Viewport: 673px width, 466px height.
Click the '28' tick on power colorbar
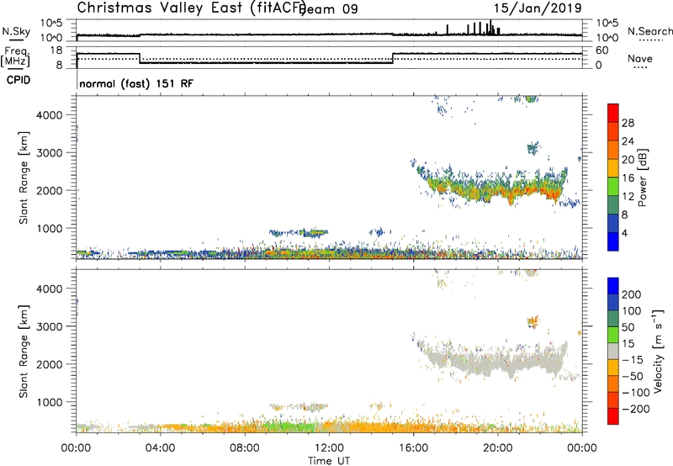[x=628, y=123]
